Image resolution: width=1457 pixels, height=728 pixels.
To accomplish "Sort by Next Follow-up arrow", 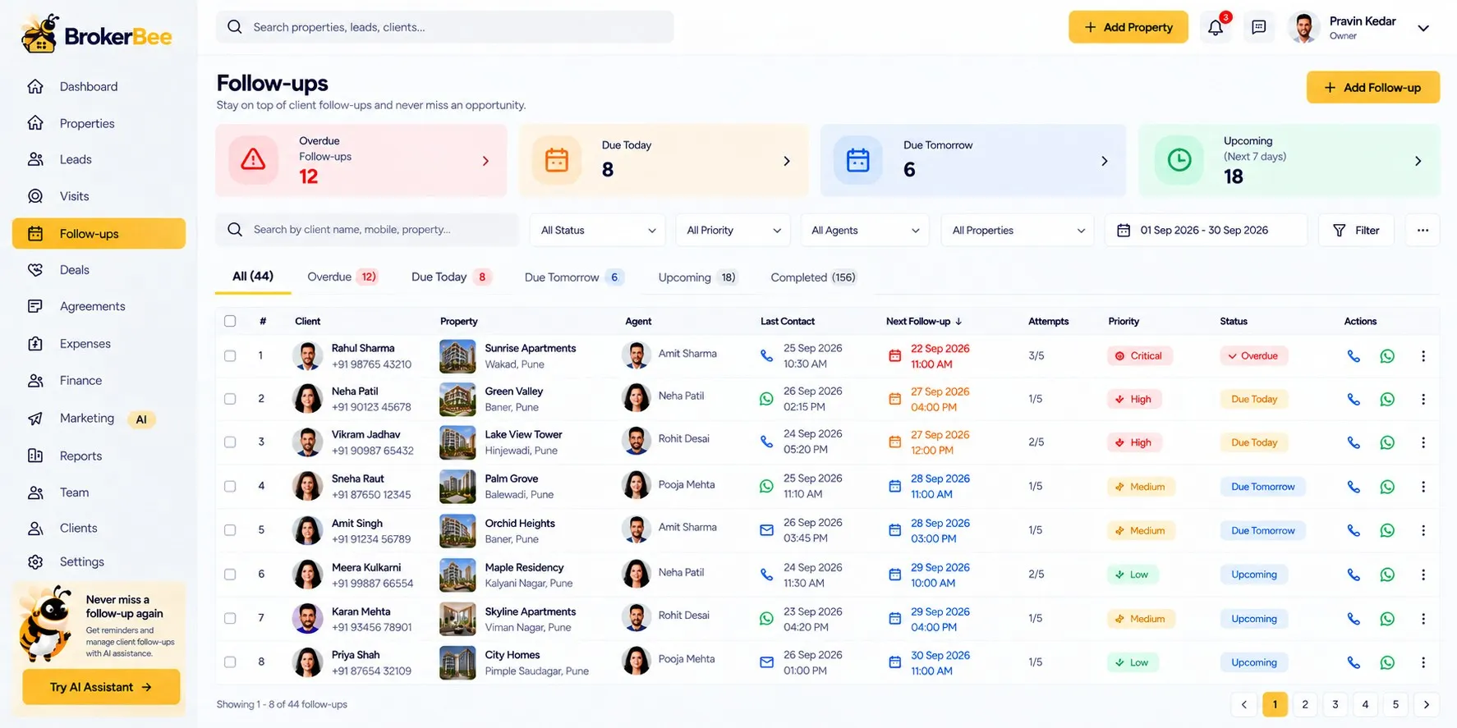I will 958,322.
